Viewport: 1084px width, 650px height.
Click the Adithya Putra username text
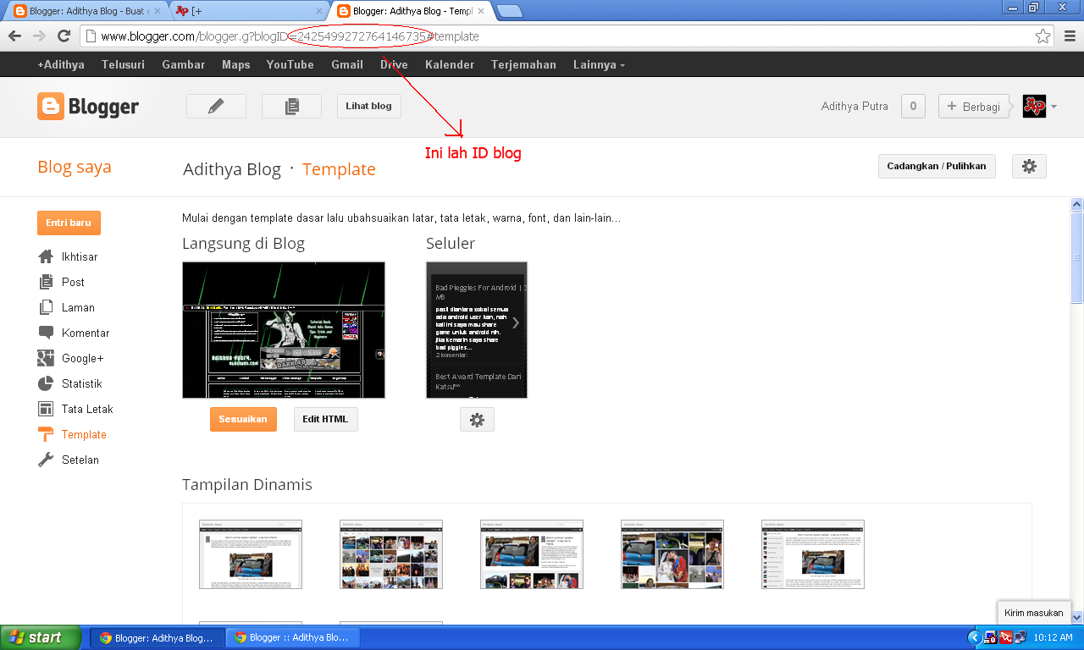pyautogui.click(x=854, y=107)
